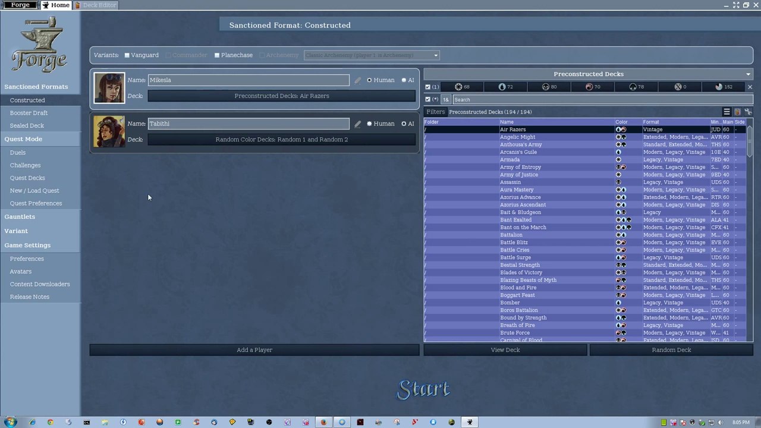Filter decks by black mana

tap(549, 87)
